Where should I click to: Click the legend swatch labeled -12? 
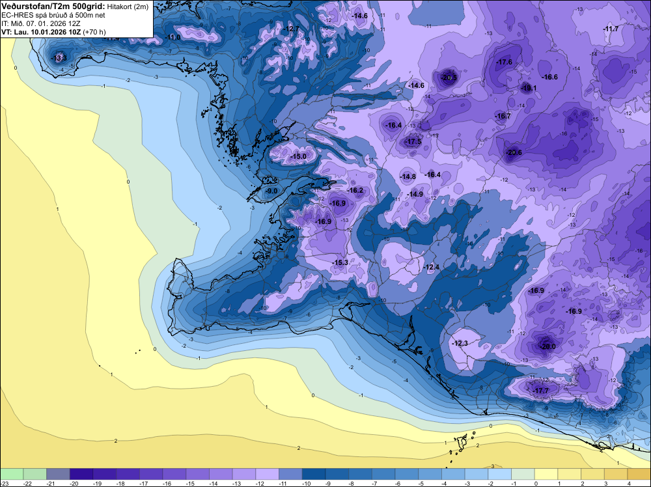tap(268, 474)
